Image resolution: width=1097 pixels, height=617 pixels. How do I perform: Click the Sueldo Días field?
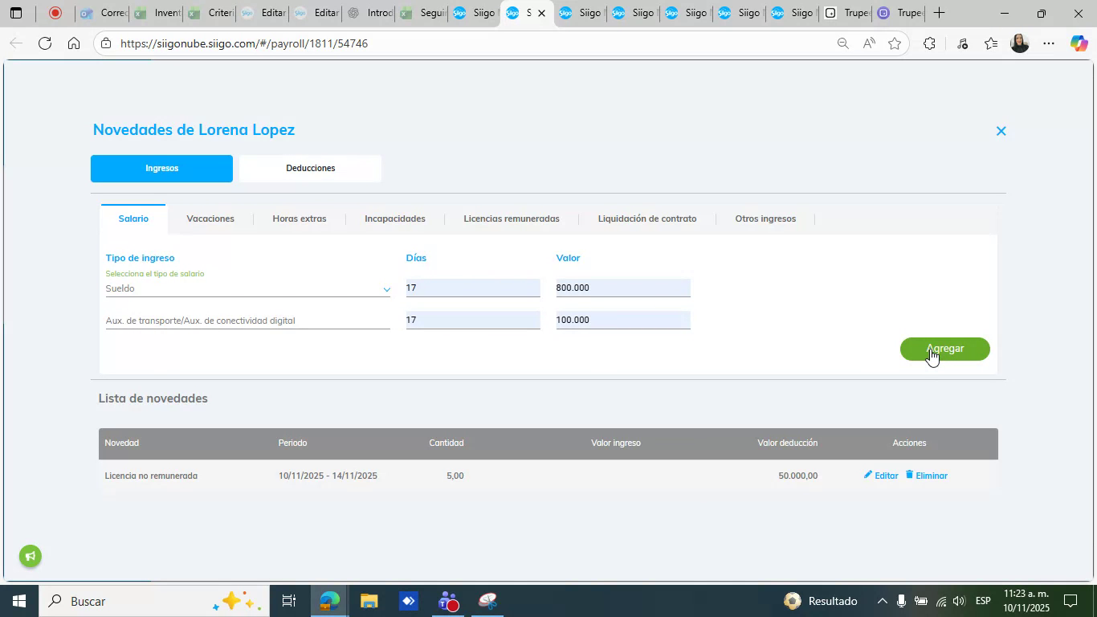click(x=473, y=288)
